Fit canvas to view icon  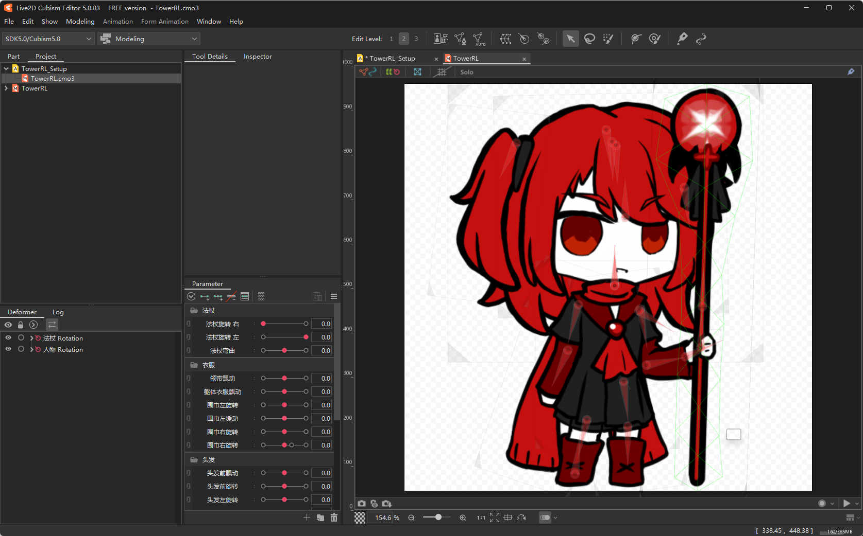[x=495, y=517]
